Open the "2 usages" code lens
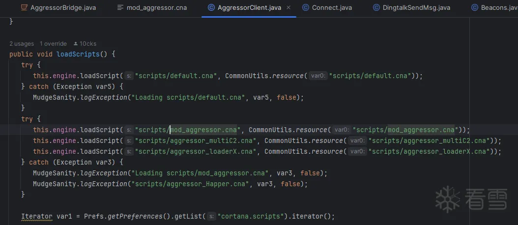This screenshot has height=225, width=518. pos(22,44)
